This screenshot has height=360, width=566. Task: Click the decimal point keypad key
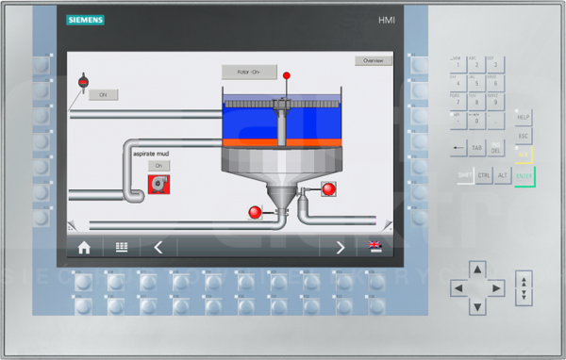pos(495,121)
